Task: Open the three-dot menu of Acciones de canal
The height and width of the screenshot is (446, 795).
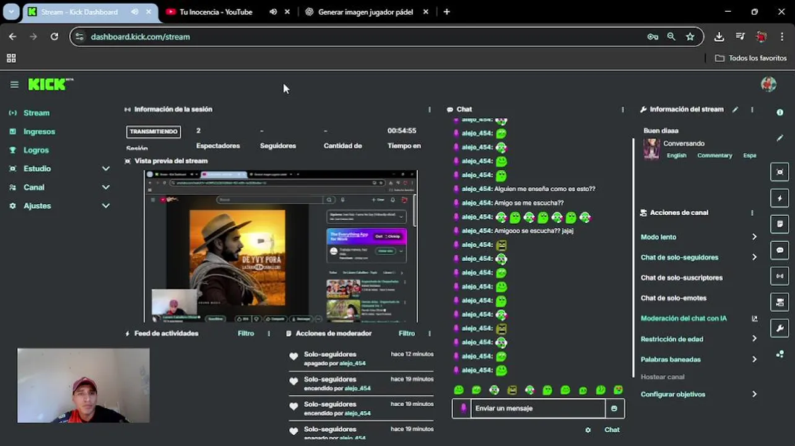Action: click(x=752, y=212)
